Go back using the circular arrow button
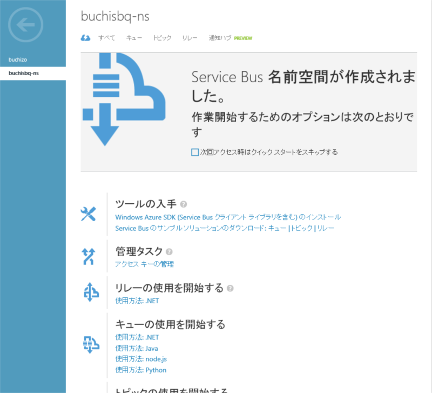The height and width of the screenshot is (393, 432). coord(25,25)
